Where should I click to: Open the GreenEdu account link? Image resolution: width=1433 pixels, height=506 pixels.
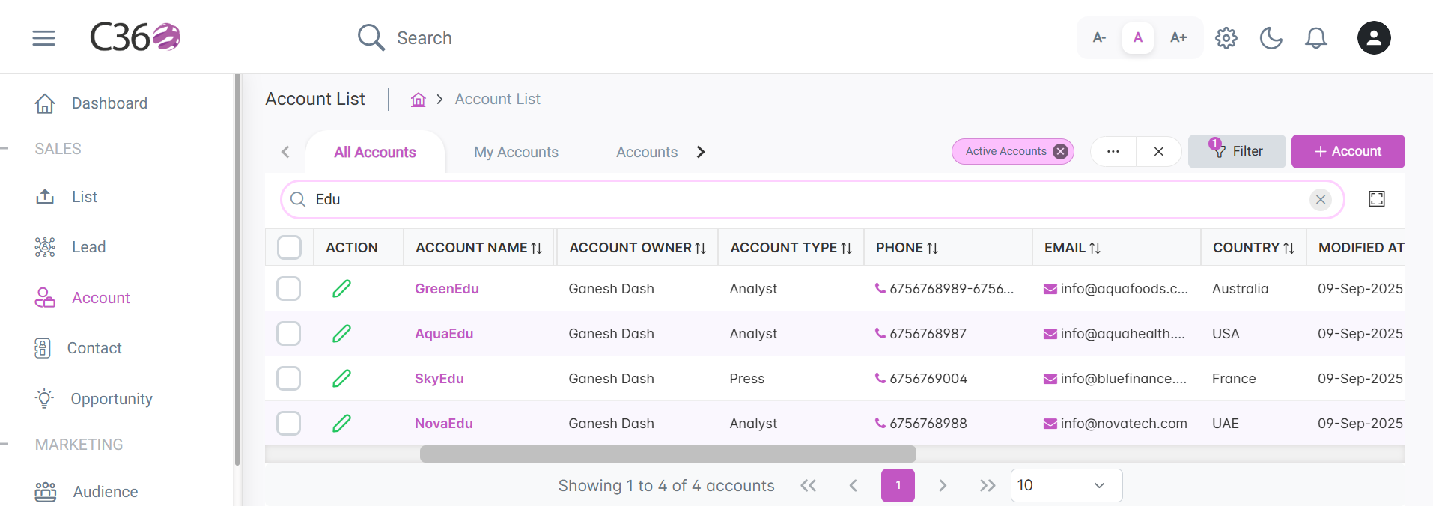[447, 289]
